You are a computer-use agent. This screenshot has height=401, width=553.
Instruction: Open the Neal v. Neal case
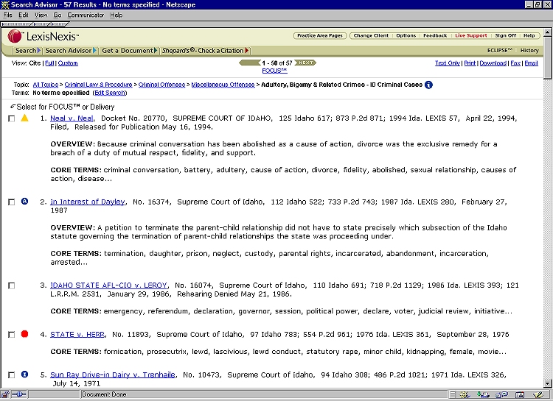(72, 118)
